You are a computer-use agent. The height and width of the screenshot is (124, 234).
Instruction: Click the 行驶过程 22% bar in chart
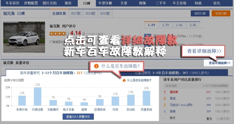(x=37, y=97)
